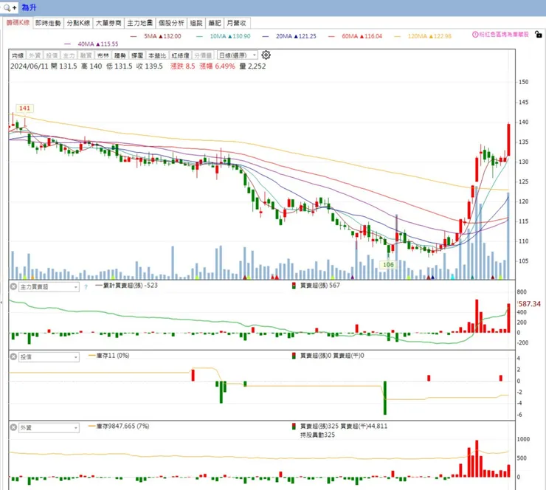The height and width of the screenshot is (490, 546).
Task: Open the 月營收 tab
Action: pos(237,23)
